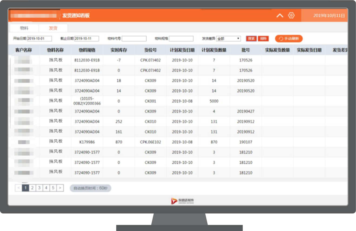Click the 手动刷新 manual refresh button
Viewport: 356px width, 231px height.
click(x=289, y=39)
